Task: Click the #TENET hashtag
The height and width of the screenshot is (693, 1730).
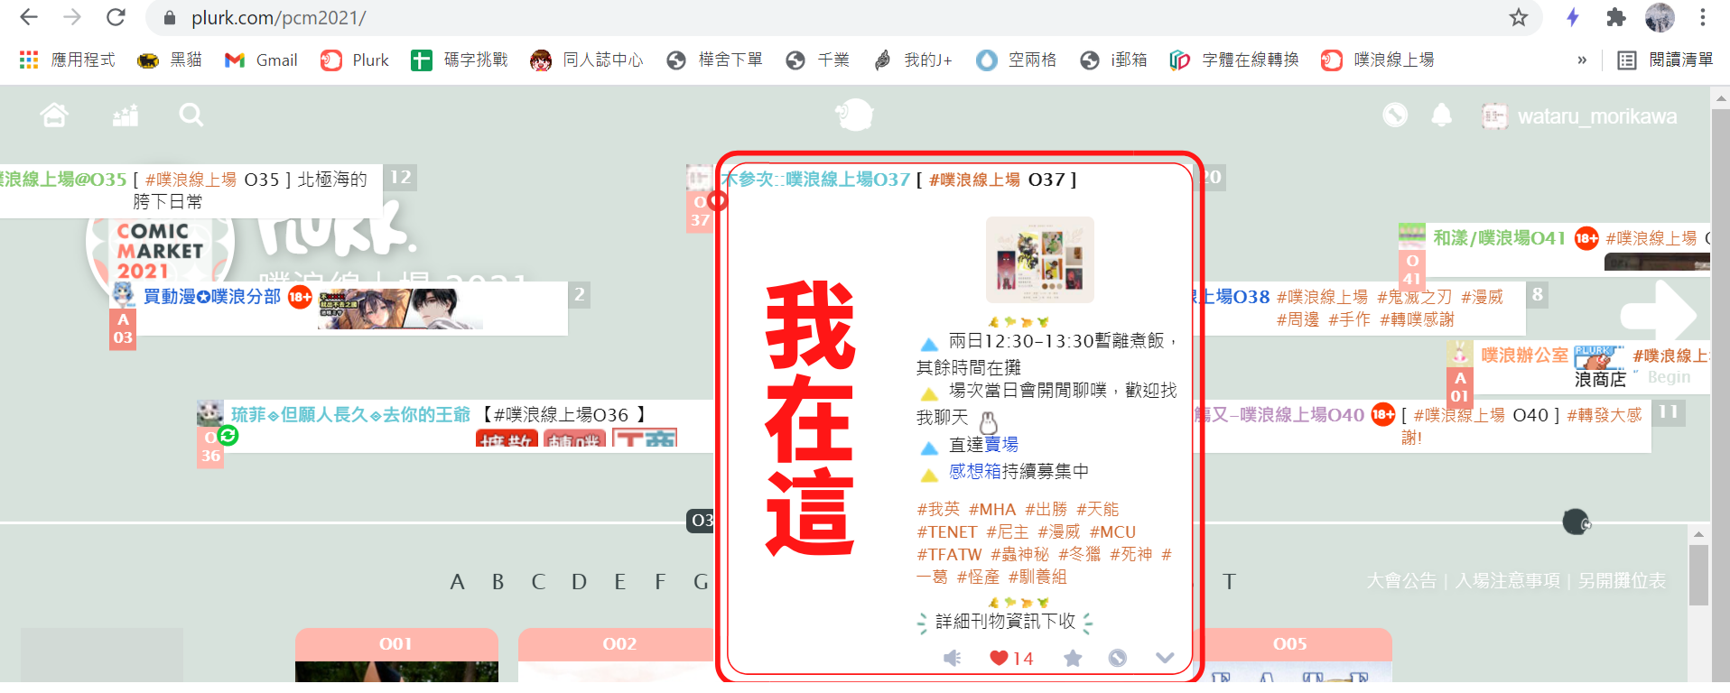Action: pyautogui.click(x=947, y=532)
